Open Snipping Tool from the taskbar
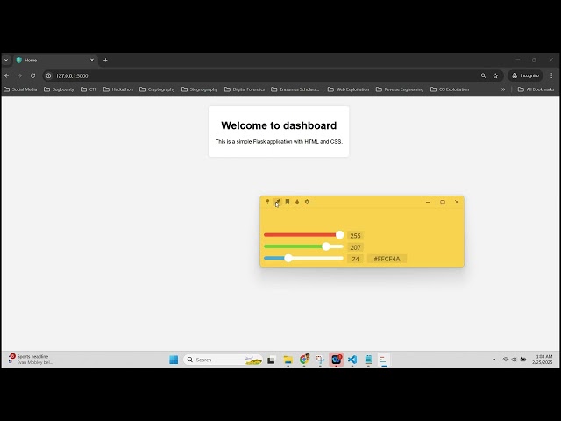561x421 pixels. click(x=320, y=360)
